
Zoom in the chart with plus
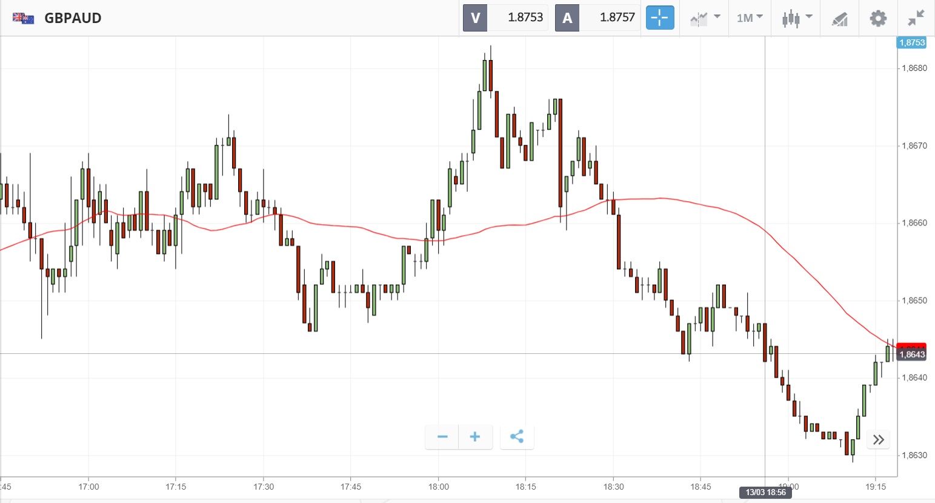pos(475,437)
